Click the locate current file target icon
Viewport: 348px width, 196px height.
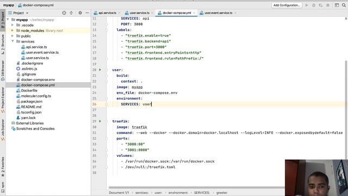click(64, 13)
